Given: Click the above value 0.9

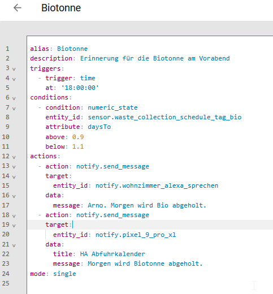Looking at the screenshot, I should pyautogui.click(x=78, y=137).
